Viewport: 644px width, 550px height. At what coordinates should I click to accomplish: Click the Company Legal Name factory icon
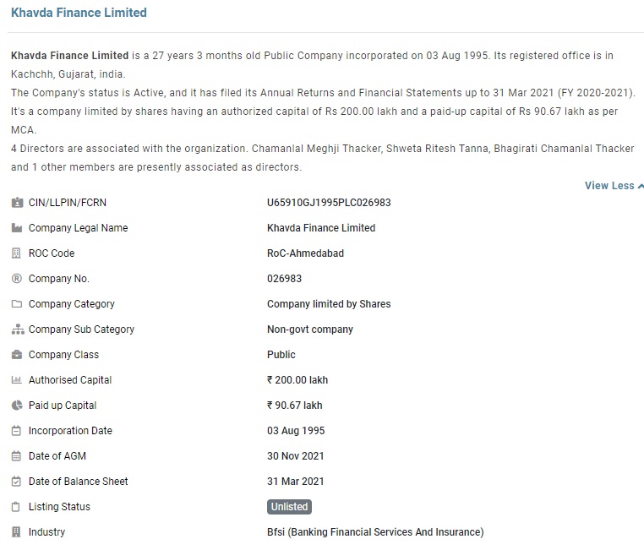[17, 228]
